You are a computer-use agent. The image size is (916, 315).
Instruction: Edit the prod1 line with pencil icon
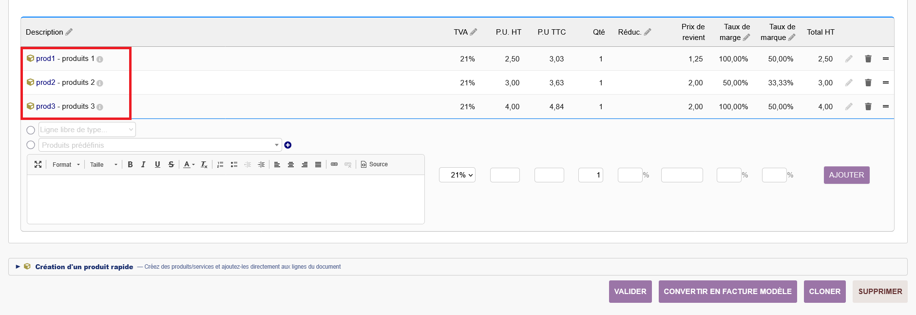[x=849, y=59]
